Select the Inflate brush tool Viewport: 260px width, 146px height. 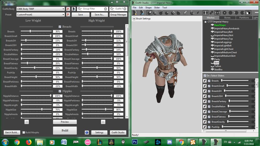pyautogui.click(x=161, y=13)
